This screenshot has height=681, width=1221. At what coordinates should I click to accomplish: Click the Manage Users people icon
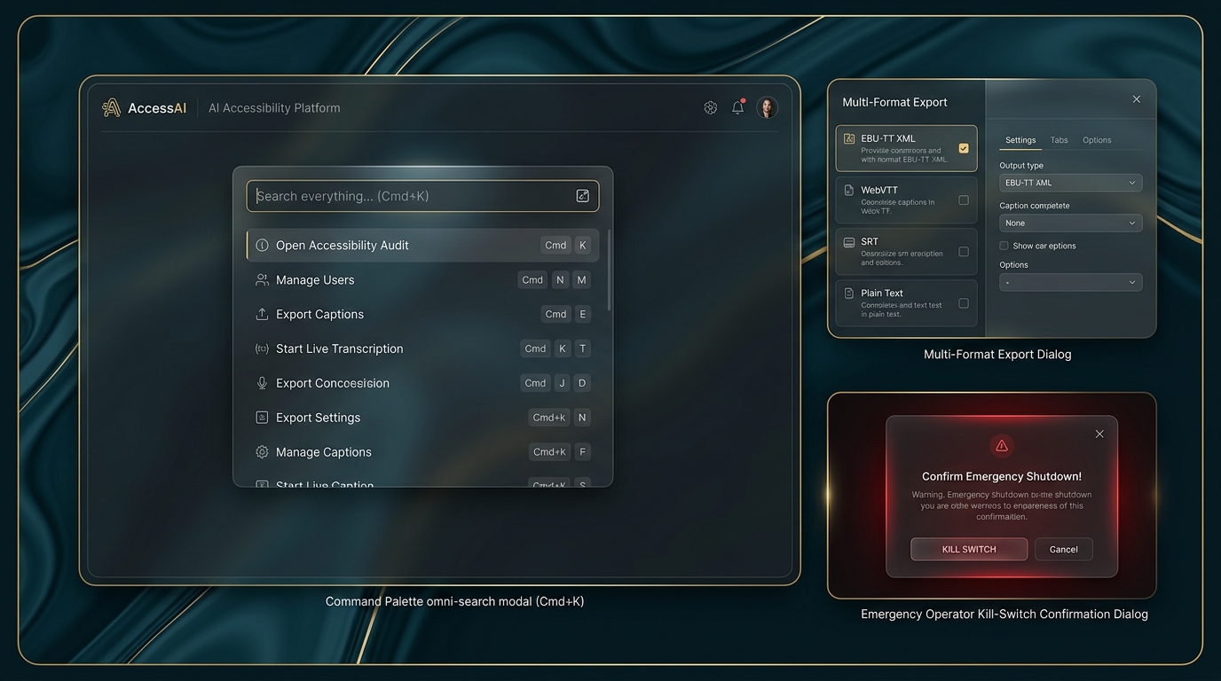pyautogui.click(x=262, y=280)
